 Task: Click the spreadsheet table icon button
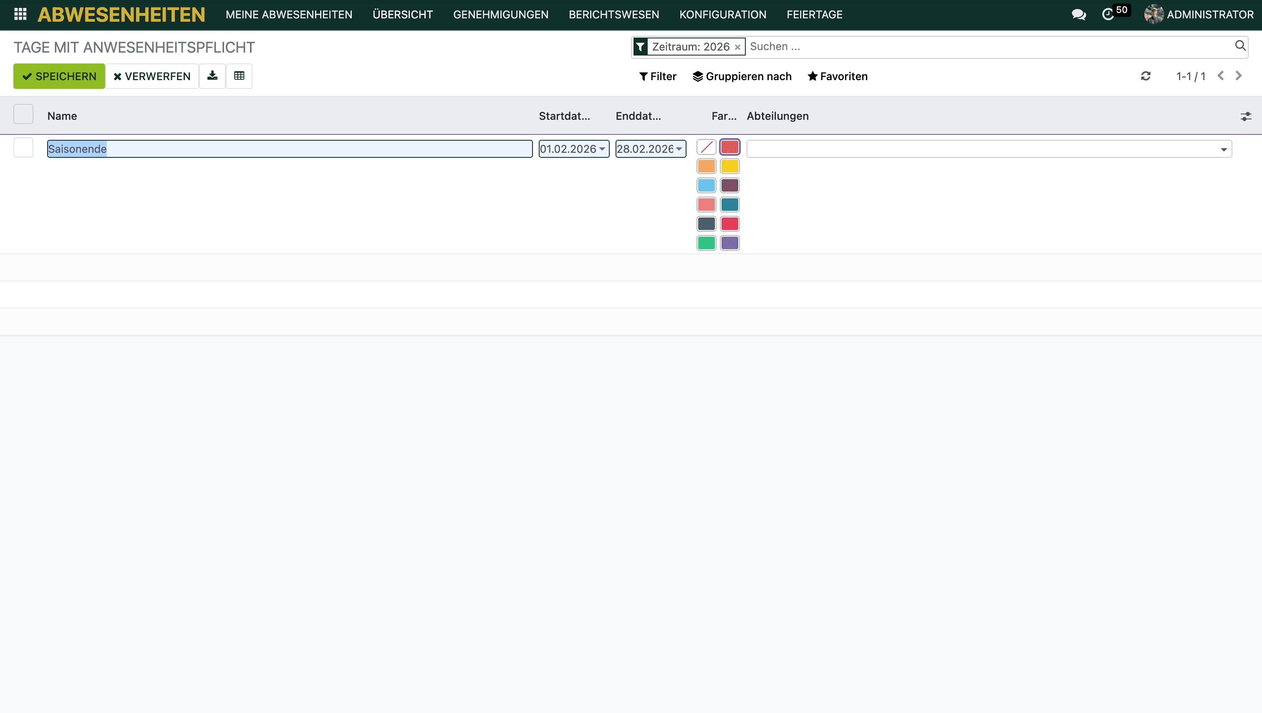239,76
